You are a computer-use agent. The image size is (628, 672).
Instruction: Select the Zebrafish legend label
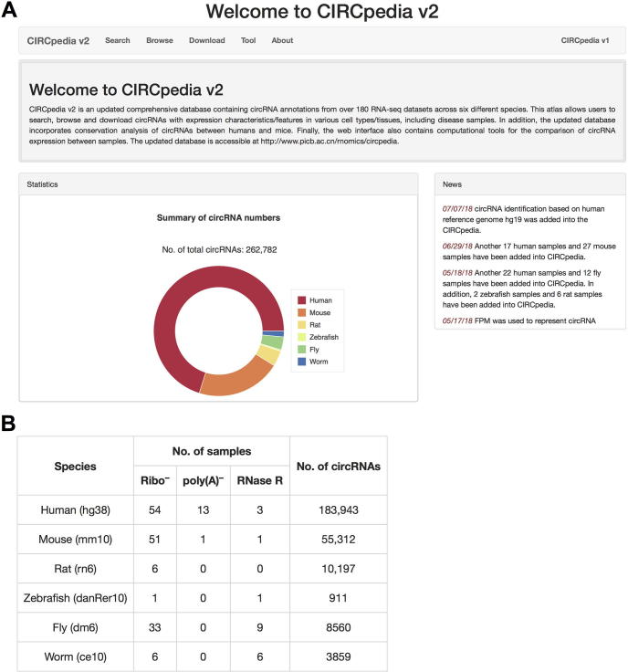pos(324,337)
